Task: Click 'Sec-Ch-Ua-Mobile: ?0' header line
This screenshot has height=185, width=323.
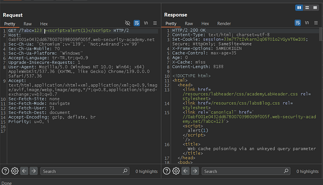Action: click(34, 49)
